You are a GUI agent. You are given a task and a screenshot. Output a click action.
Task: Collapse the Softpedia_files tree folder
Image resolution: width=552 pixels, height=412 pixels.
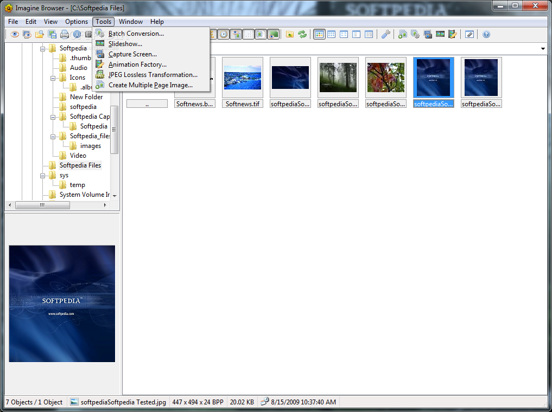(x=53, y=136)
